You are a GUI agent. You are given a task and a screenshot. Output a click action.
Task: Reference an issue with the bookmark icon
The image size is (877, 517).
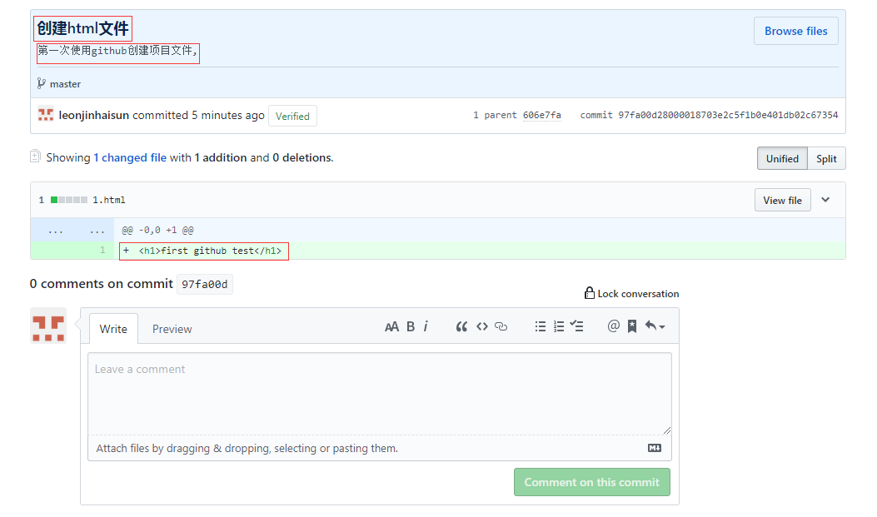click(x=632, y=326)
